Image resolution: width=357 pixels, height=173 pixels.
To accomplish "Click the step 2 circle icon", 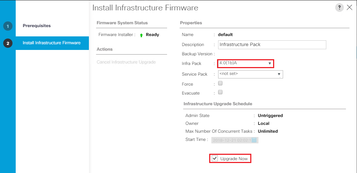I will [x=8, y=43].
